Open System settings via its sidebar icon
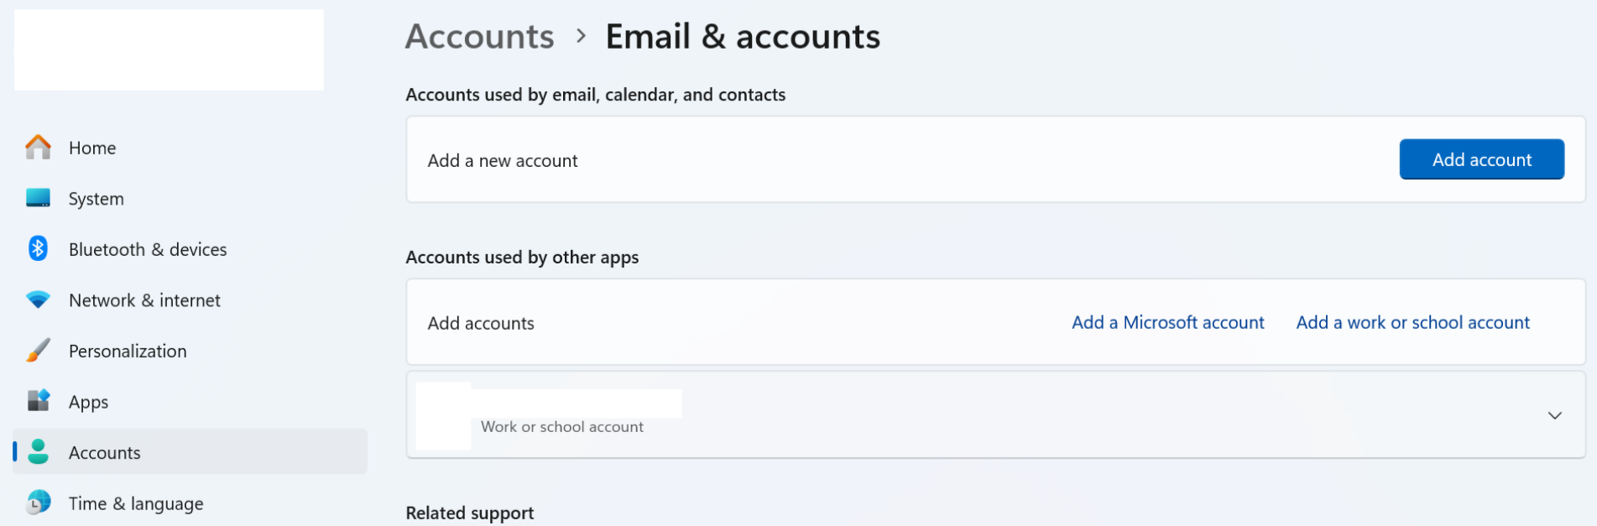 tap(38, 198)
